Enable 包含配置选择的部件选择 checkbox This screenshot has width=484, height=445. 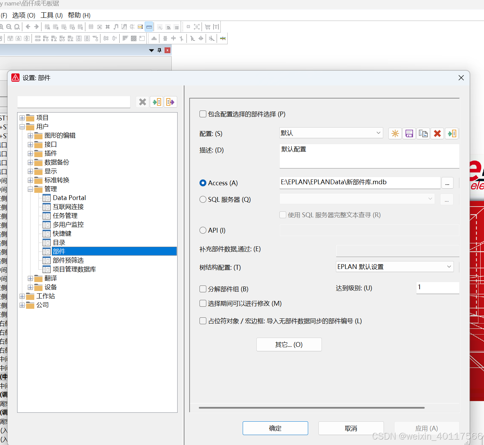point(203,114)
